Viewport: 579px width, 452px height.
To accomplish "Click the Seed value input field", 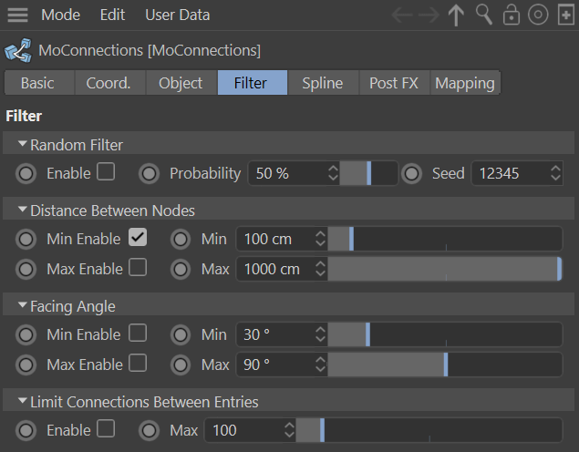I will (x=509, y=173).
